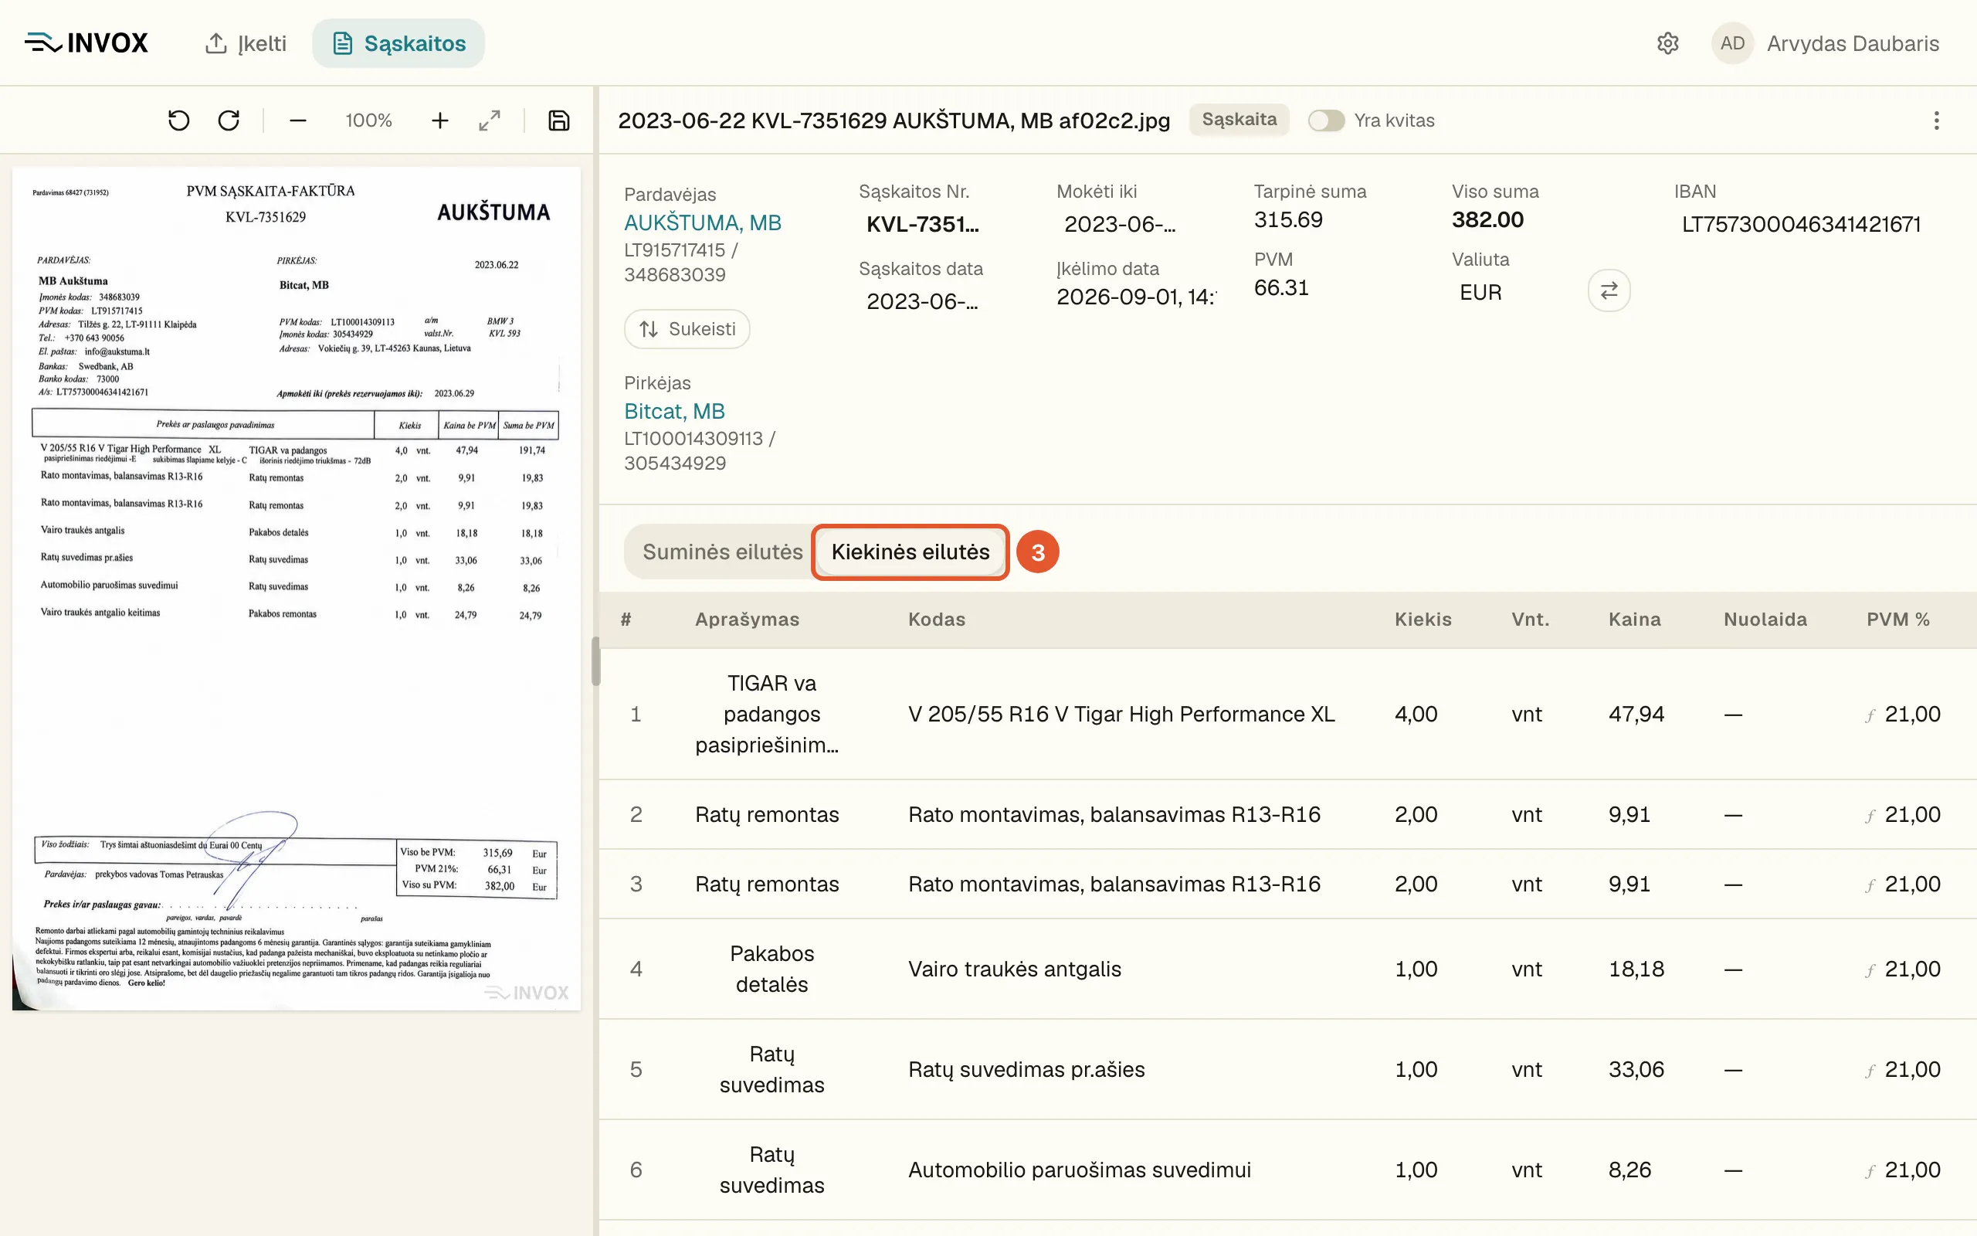This screenshot has width=1977, height=1236.
Task: Click the INVOX logo
Action: (x=86, y=43)
